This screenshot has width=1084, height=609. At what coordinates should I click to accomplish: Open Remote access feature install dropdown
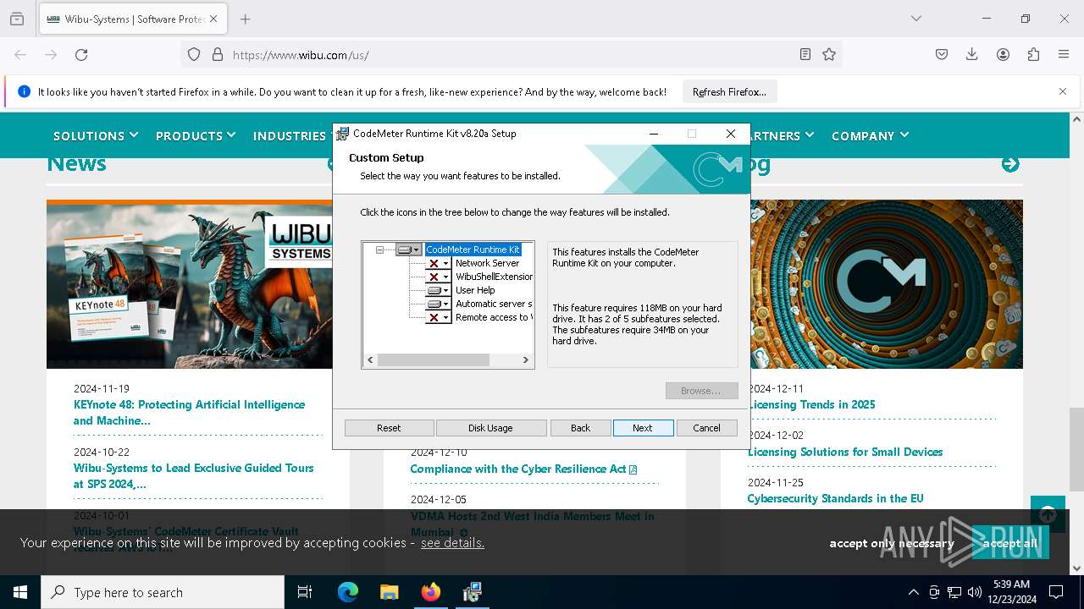[438, 317]
